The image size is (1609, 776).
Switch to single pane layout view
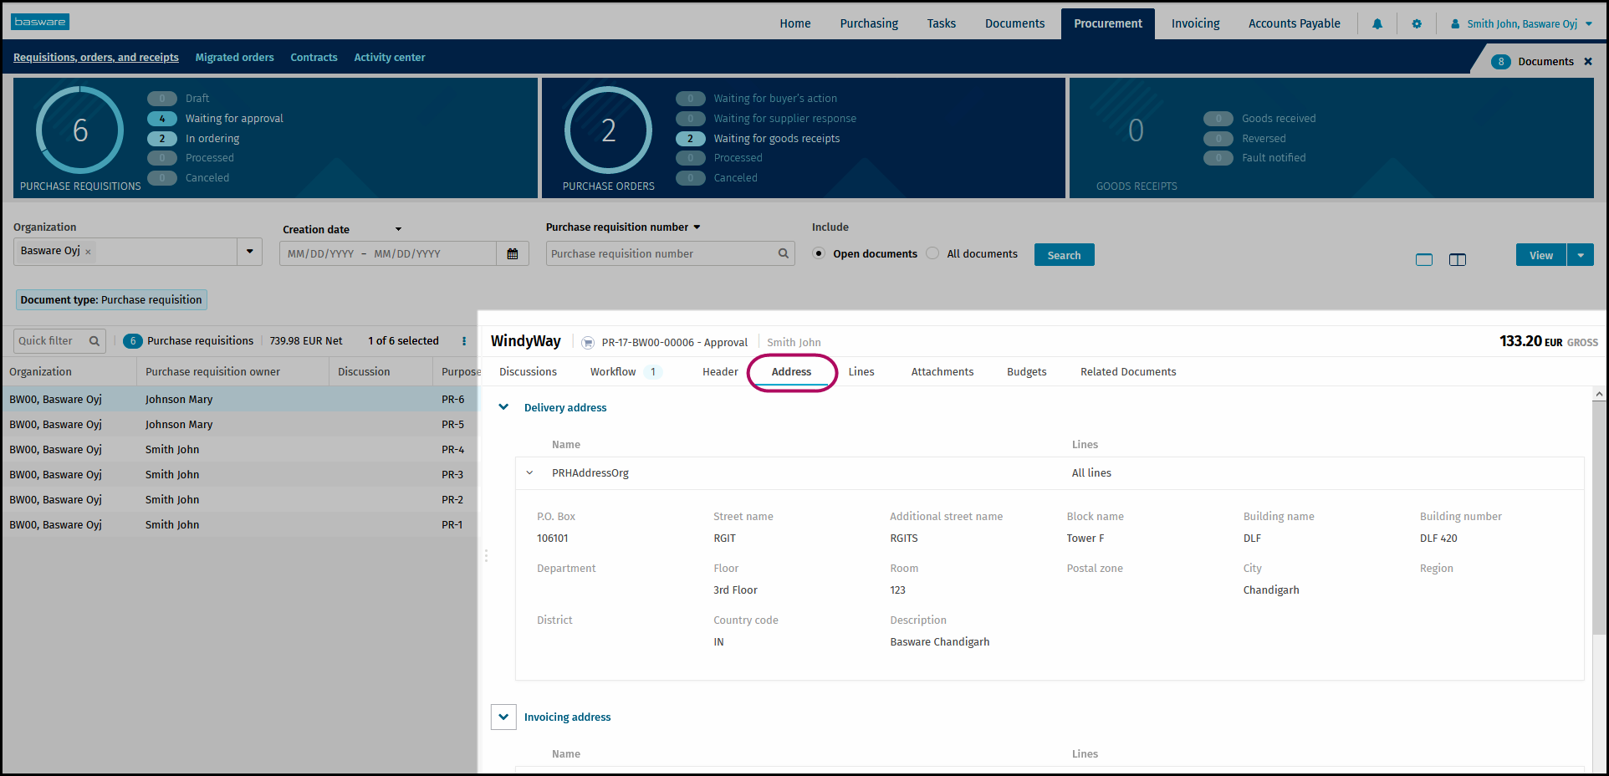click(x=1424, y=259)
